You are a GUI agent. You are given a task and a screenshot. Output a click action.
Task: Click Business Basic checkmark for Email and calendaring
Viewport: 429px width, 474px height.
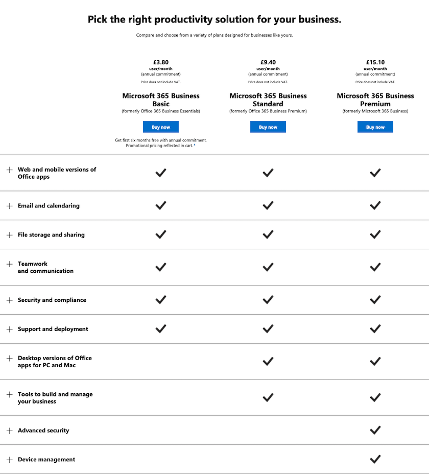point(161,205)
